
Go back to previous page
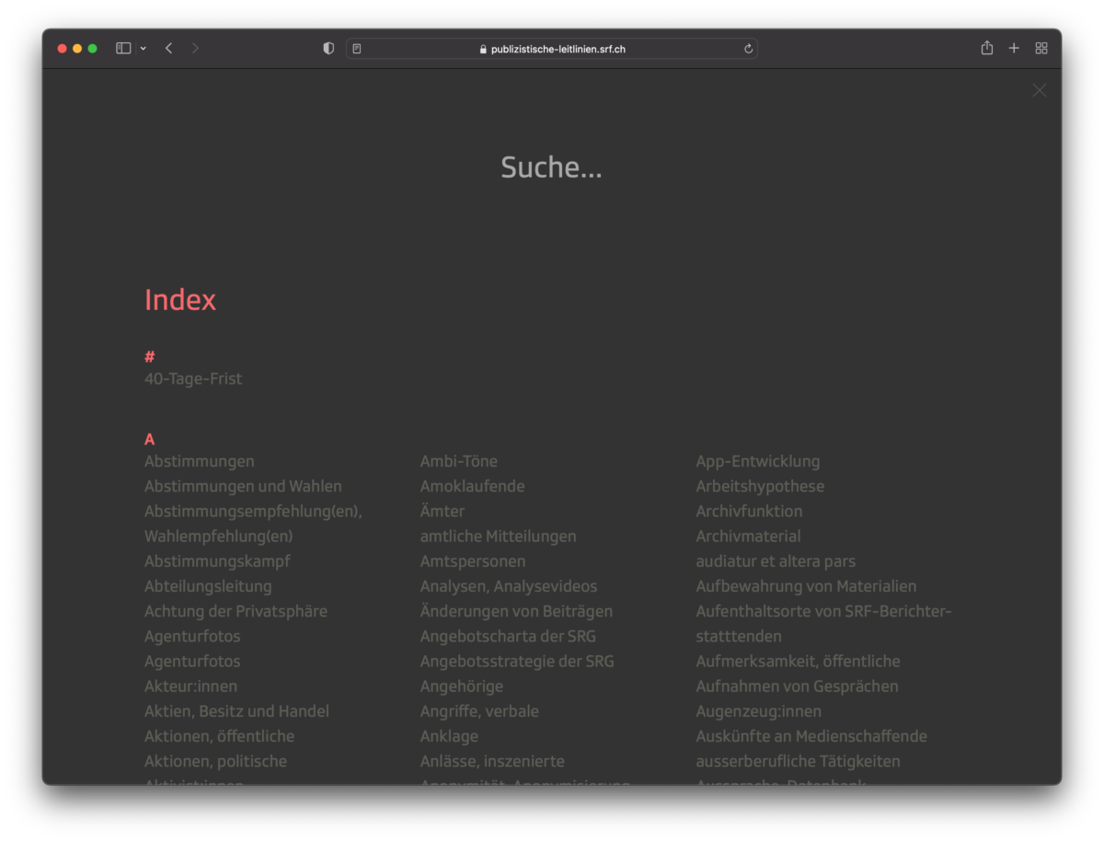click(168, 49)
